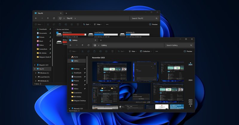This screenshot has width=239, height=125.
Task: Unpin Documents in This PC sidebar
Action: click(x=50, y=33)
